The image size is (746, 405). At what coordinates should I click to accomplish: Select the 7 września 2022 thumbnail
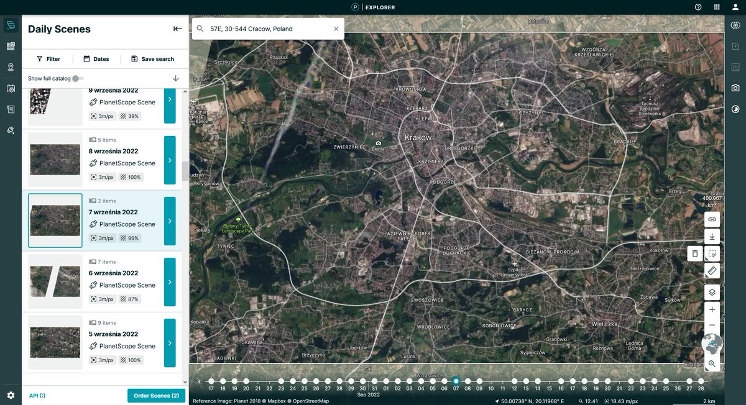tap(55, 221)
